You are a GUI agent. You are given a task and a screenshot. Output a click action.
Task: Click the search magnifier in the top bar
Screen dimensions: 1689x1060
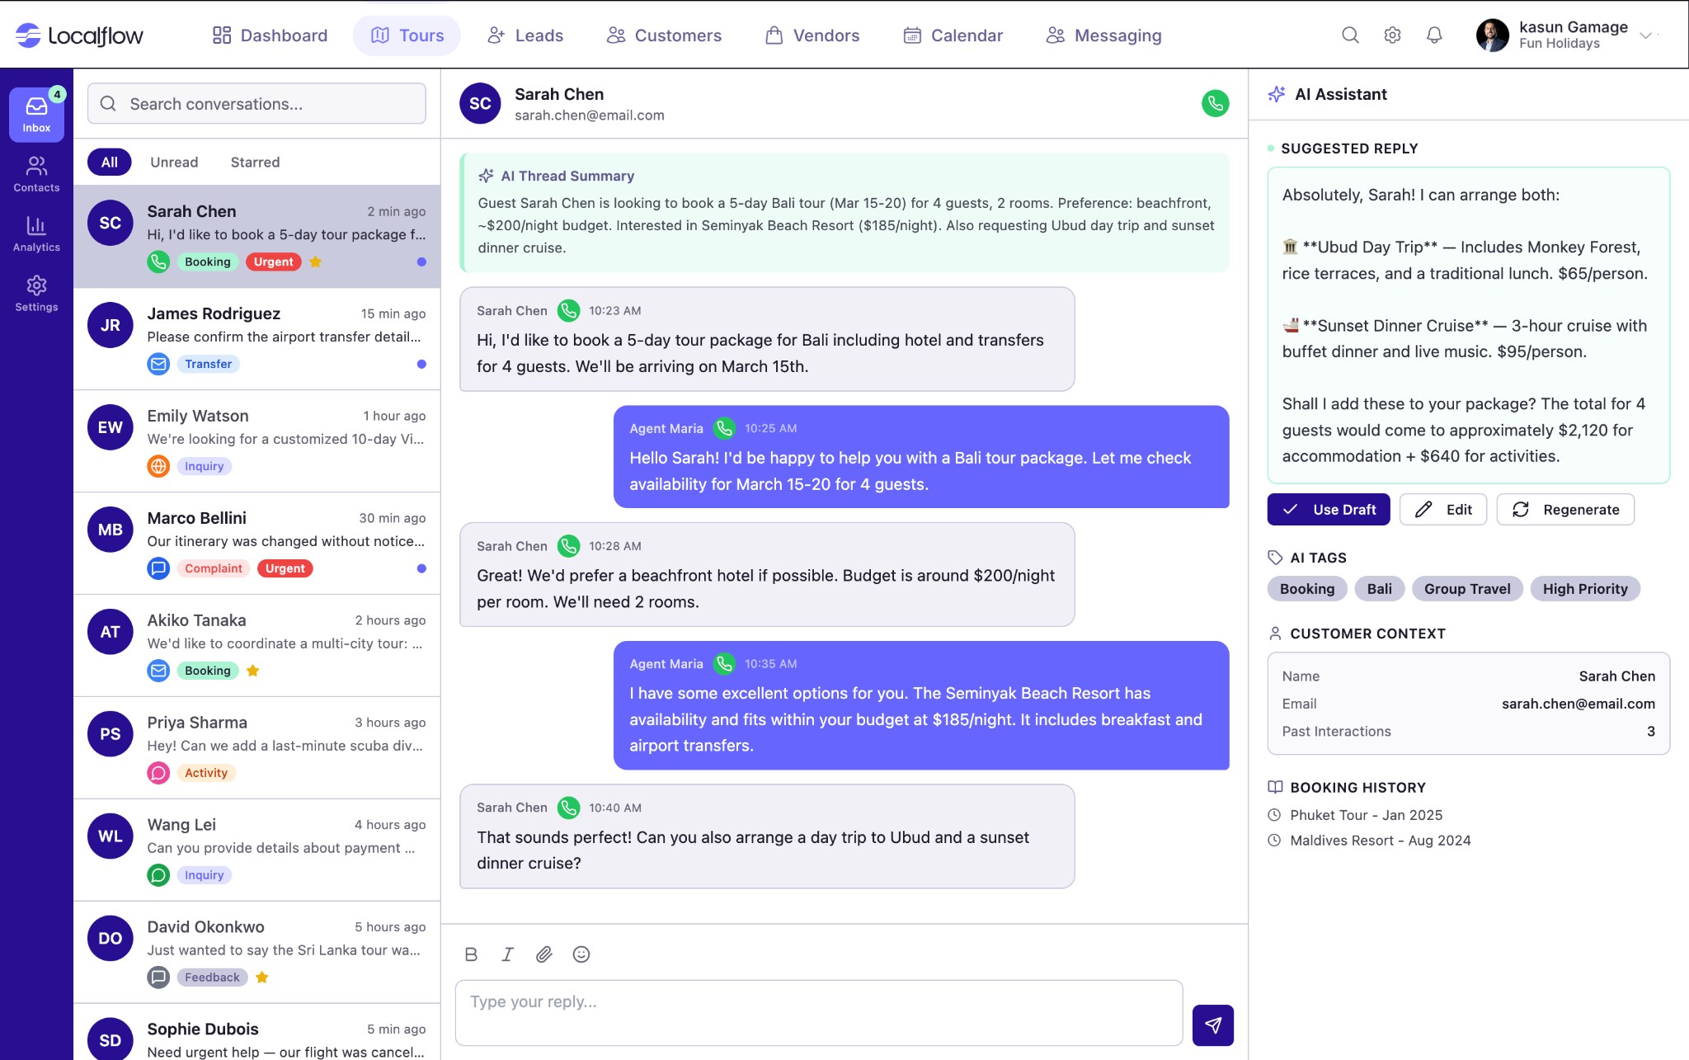click(1350, 35)
